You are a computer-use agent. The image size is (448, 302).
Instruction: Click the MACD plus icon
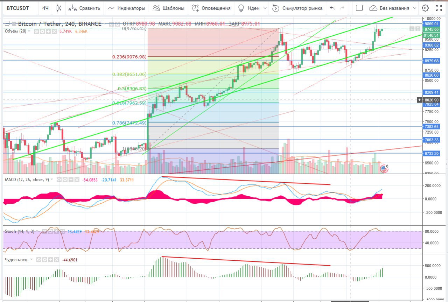tap(70, 180)
